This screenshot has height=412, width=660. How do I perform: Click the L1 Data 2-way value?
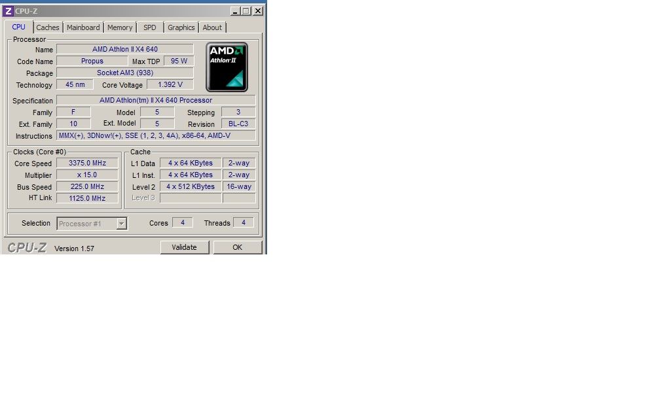239,163
